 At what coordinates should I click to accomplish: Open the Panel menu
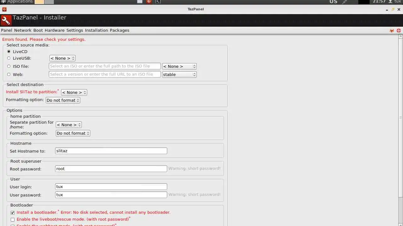pos(7,30)
